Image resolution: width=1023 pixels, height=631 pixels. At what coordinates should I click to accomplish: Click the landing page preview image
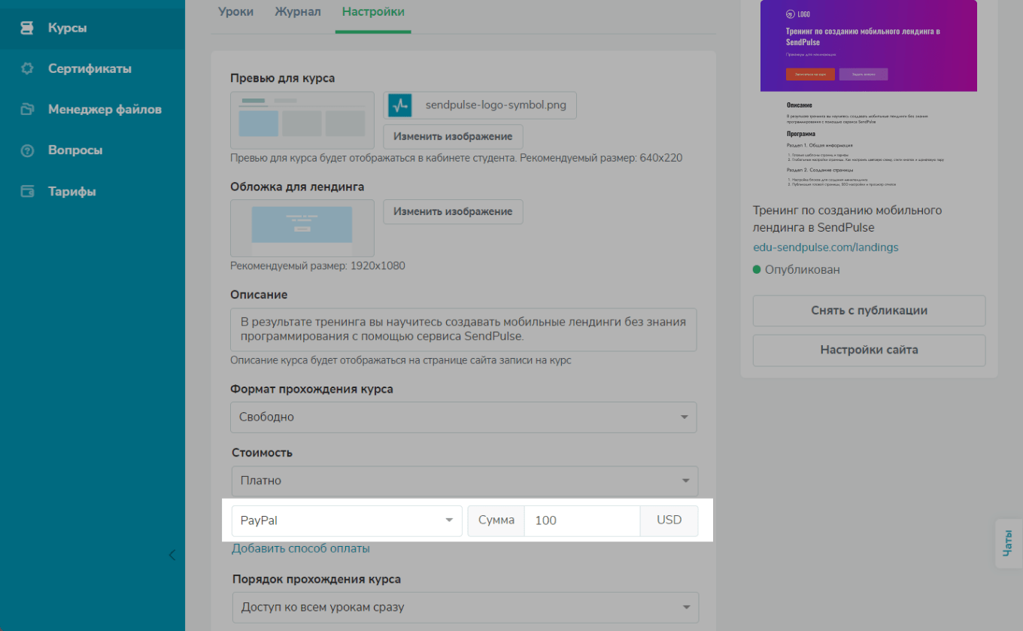tap(869, 94)
